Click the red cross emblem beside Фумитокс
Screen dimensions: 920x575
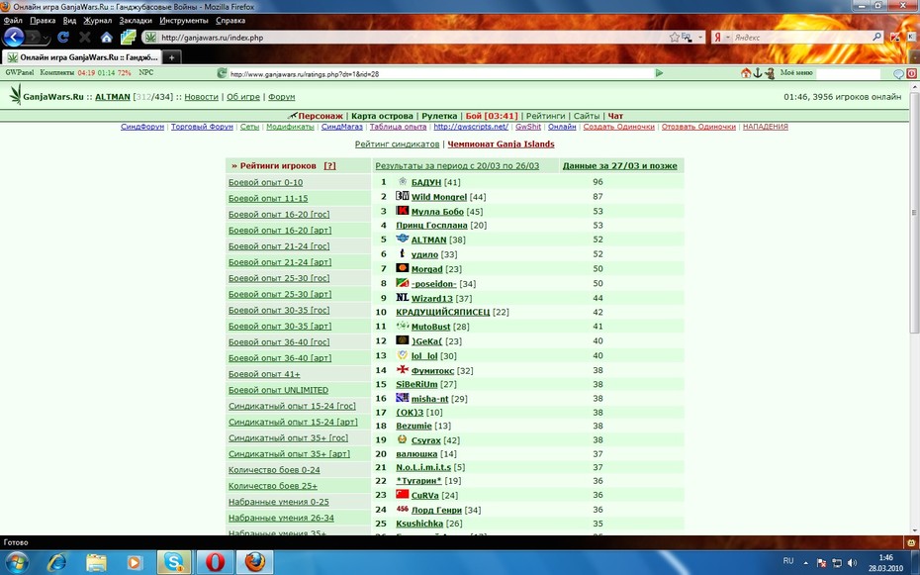point(402,369)
